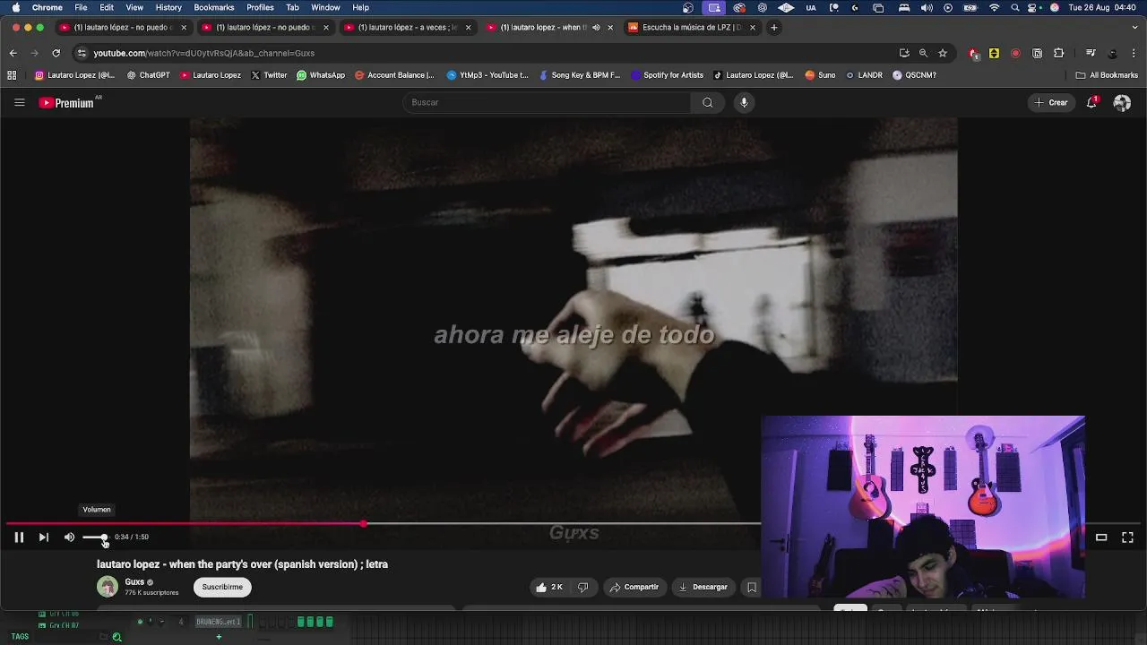Click the video title text
The width and height of the screenshot is (1147, 645).
point(242,564)
